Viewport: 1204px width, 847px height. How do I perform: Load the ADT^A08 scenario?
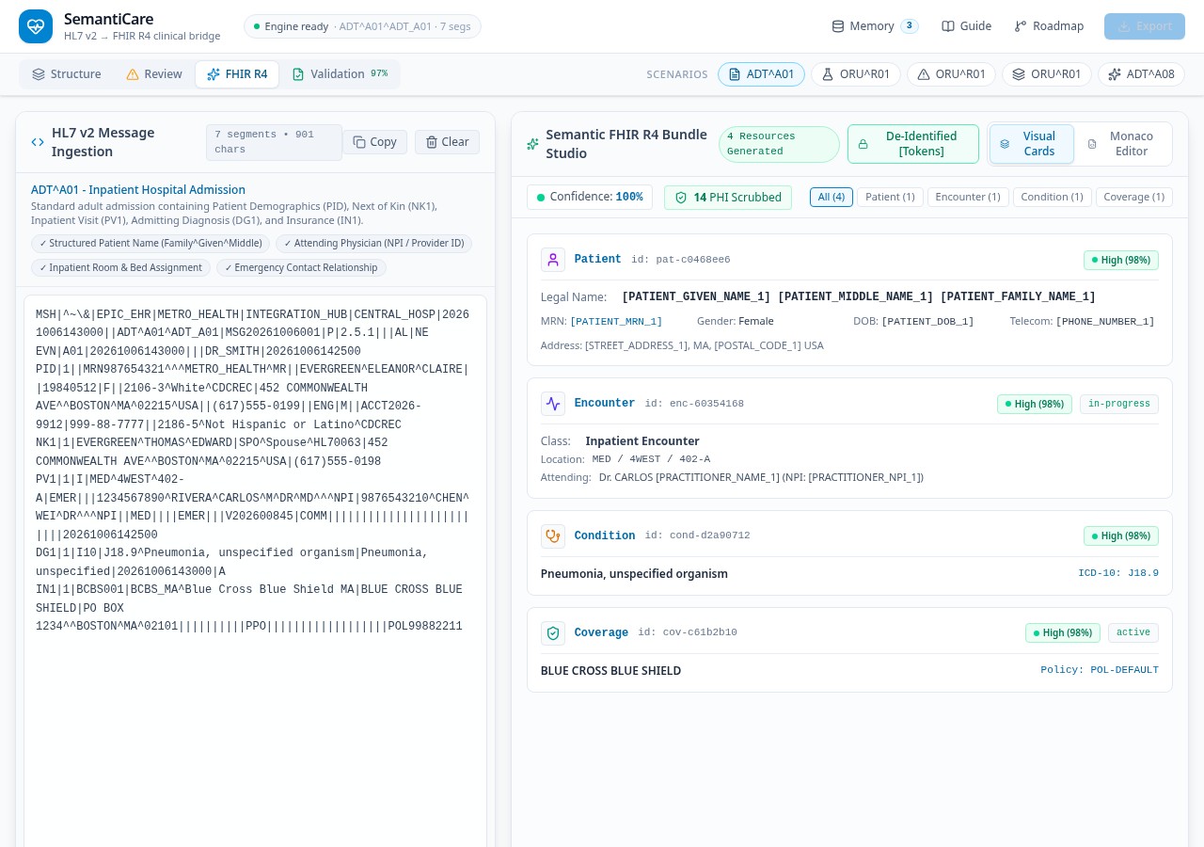(x=1141, y=74)
